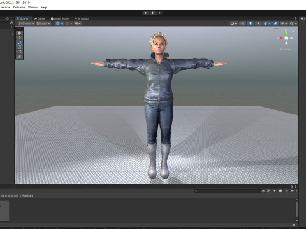Open the Services menu

click(x=5, y=7)
